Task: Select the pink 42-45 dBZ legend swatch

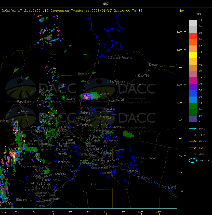Action: (x=193, y=74)
